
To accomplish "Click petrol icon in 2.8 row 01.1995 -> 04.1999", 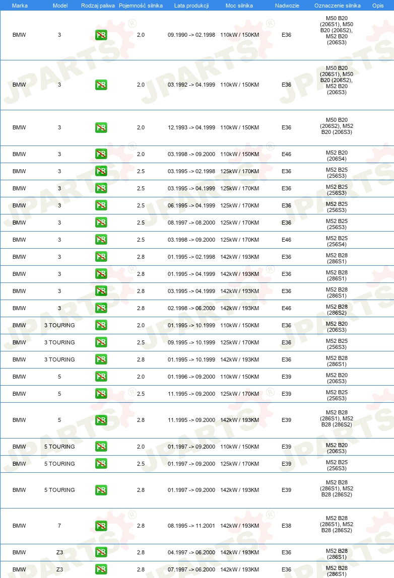I will (x=101, y=274).
